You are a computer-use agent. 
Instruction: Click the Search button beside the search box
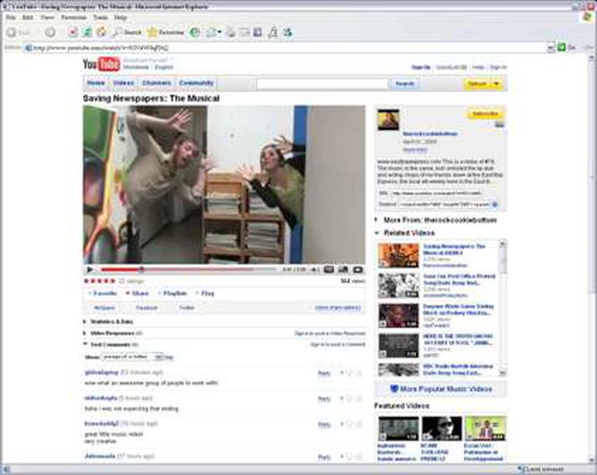(x=404, y=84)
